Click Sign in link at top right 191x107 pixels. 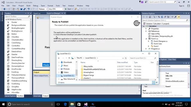[x=181, y=6]
